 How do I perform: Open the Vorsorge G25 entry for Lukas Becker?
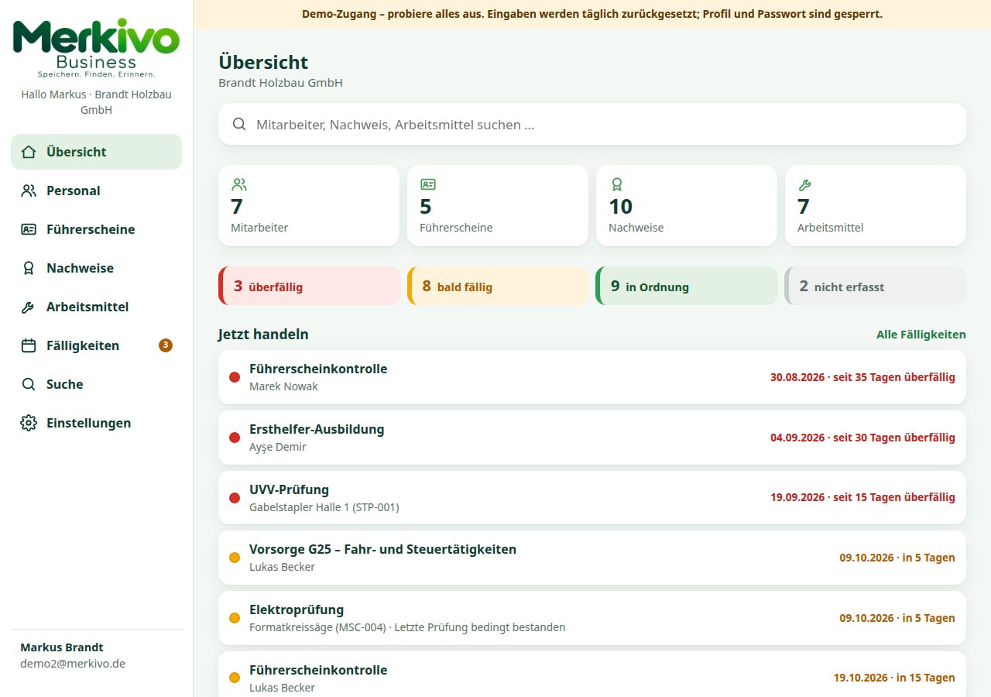(592, 558)
